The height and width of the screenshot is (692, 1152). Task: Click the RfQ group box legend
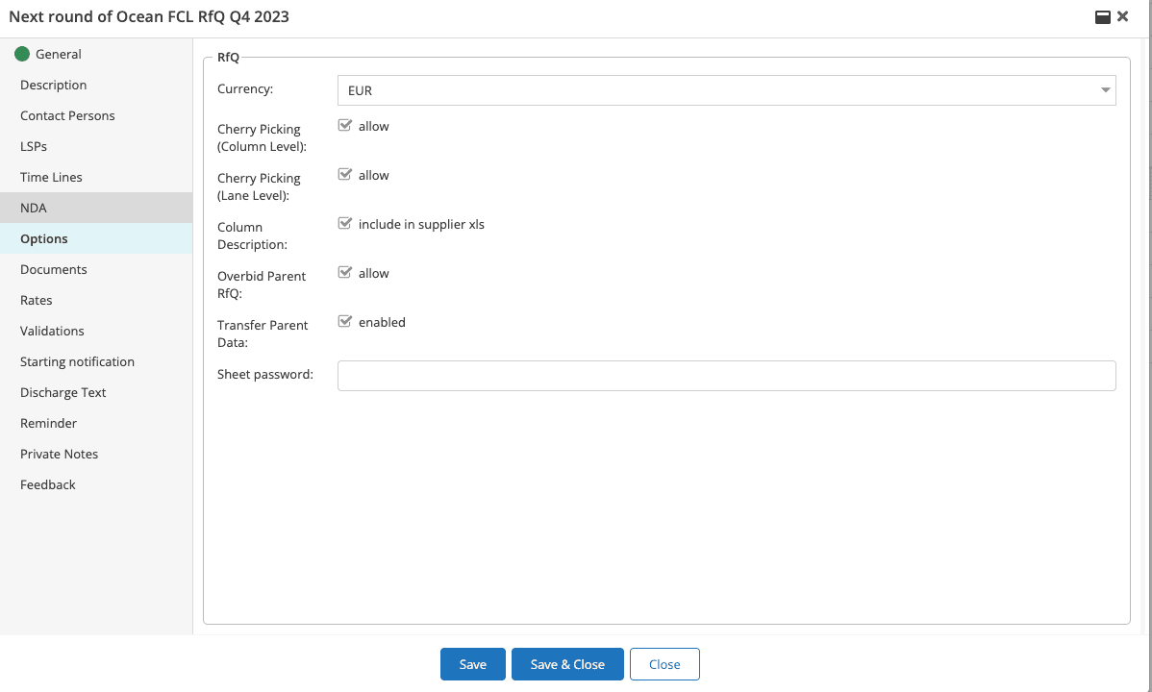tap(229, 58)
